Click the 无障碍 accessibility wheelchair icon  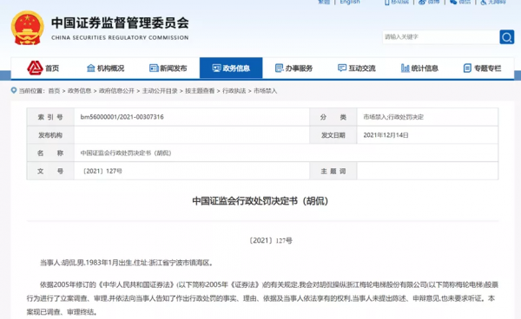pos(484,2)
